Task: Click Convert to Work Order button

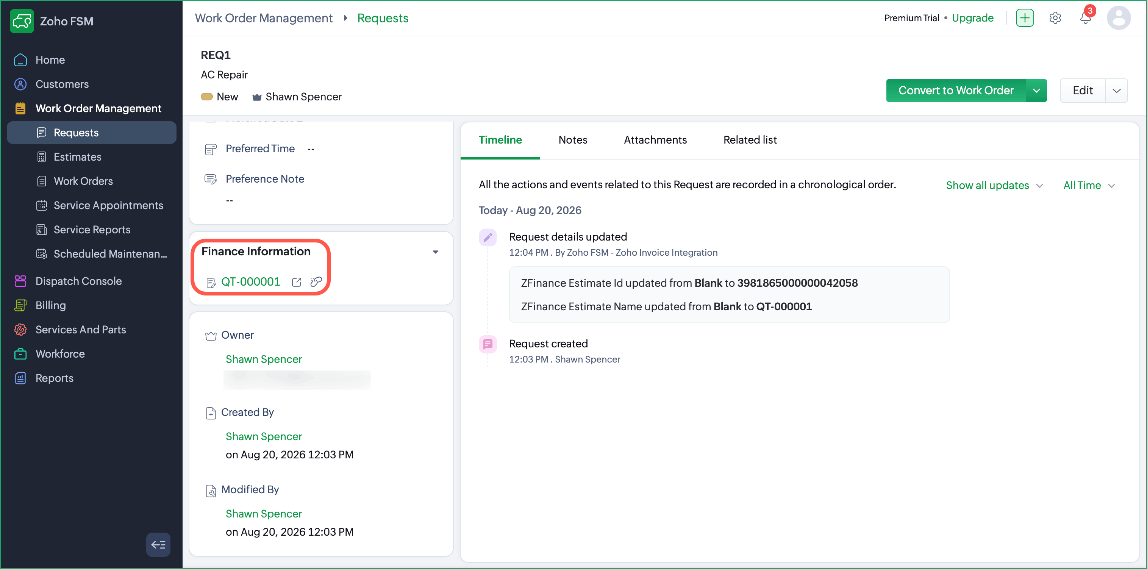Action: pos(956,91)
